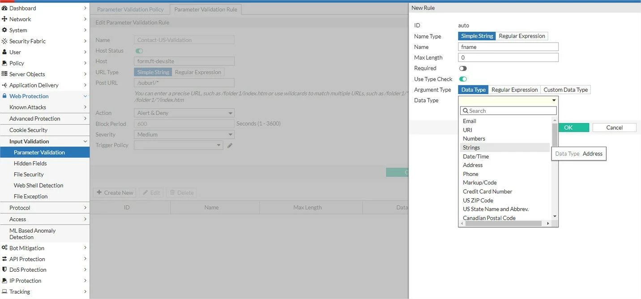Switch to Parameter Validation Rule tab
Image resolution: width=641 pixels, height=299 pixels.
click(206, 9)
